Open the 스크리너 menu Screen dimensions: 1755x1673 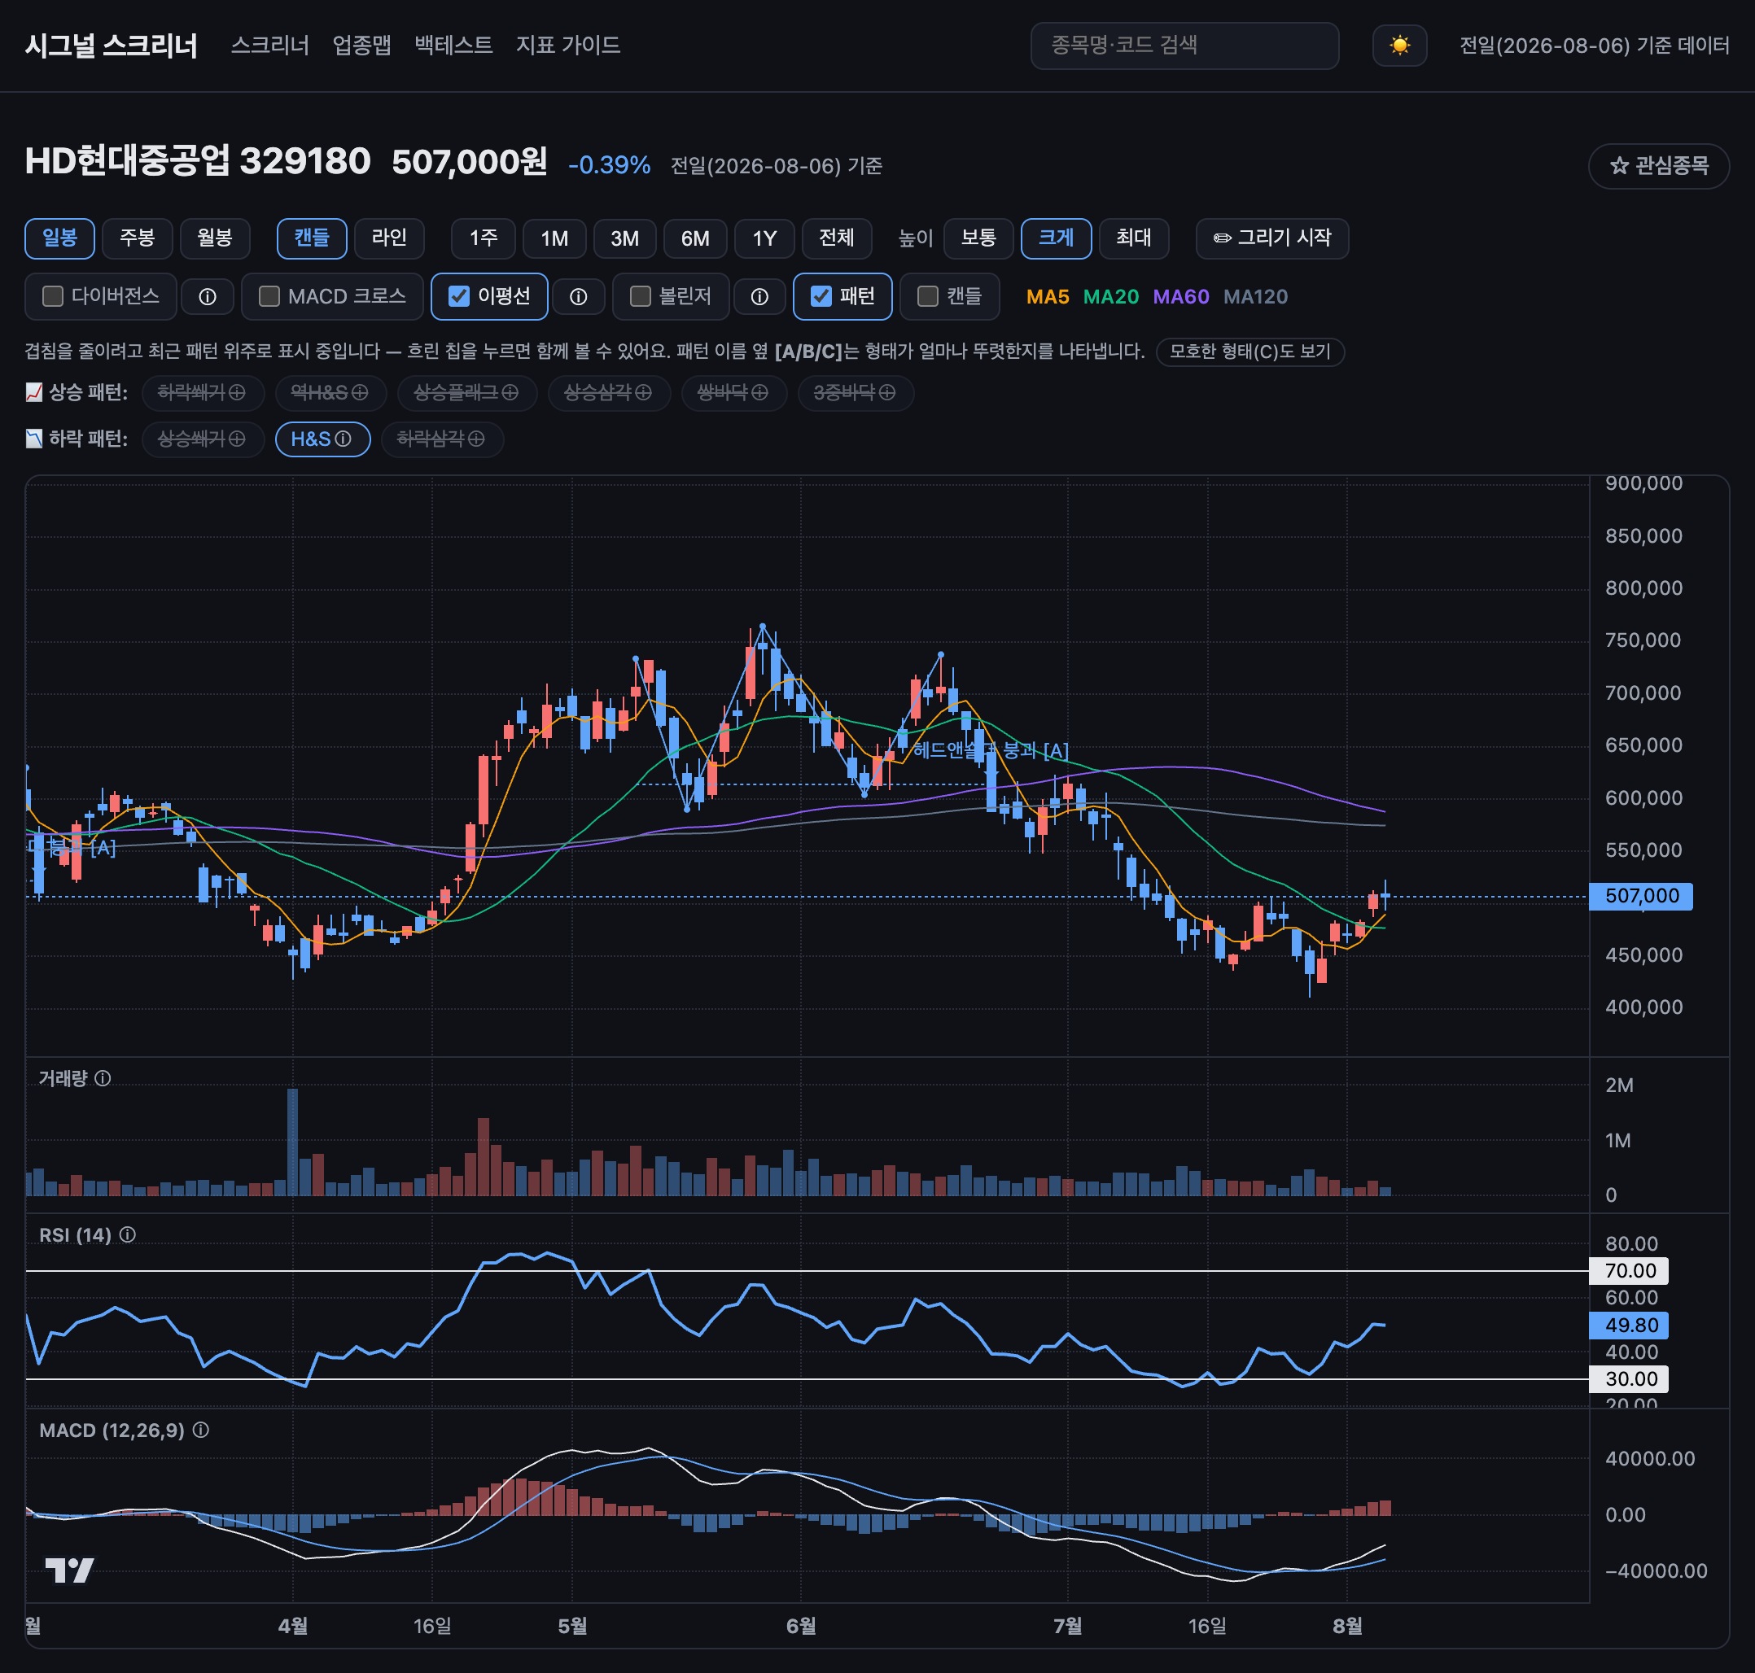click(269, 46)
